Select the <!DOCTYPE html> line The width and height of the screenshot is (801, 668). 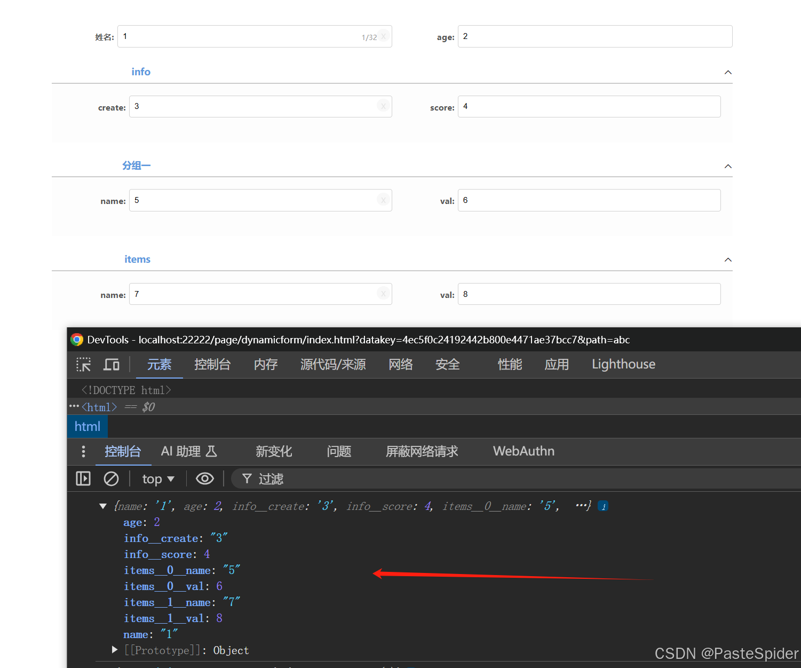[126, 390]
